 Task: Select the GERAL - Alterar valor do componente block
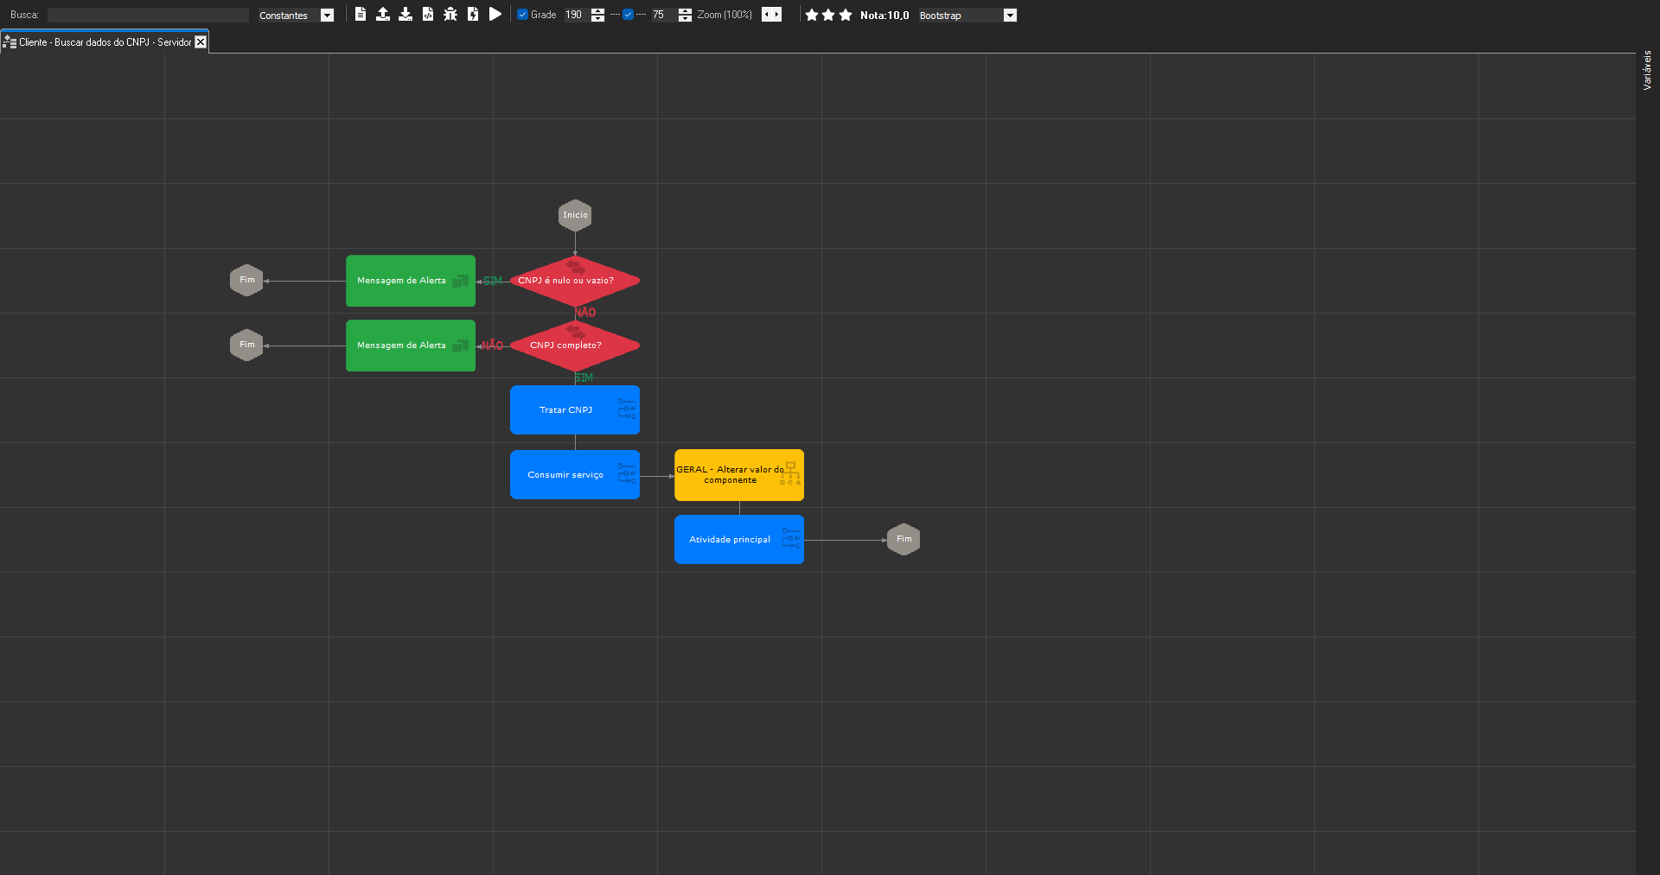click(x=739, y=475)
